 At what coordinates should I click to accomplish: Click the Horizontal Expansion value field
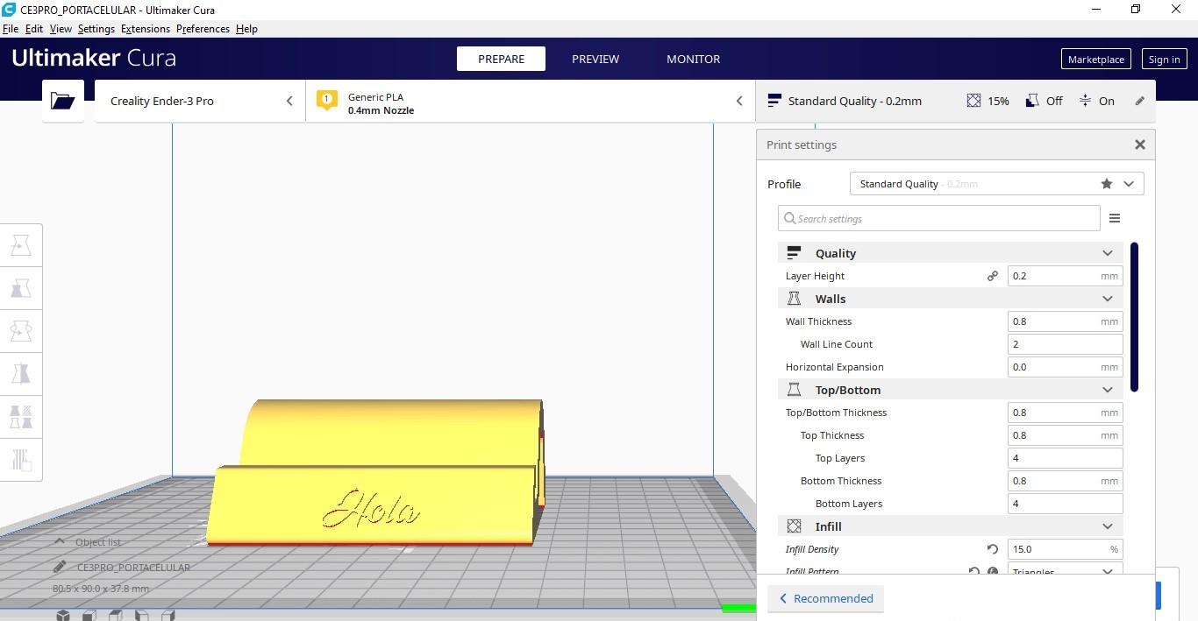(1065, 367)
